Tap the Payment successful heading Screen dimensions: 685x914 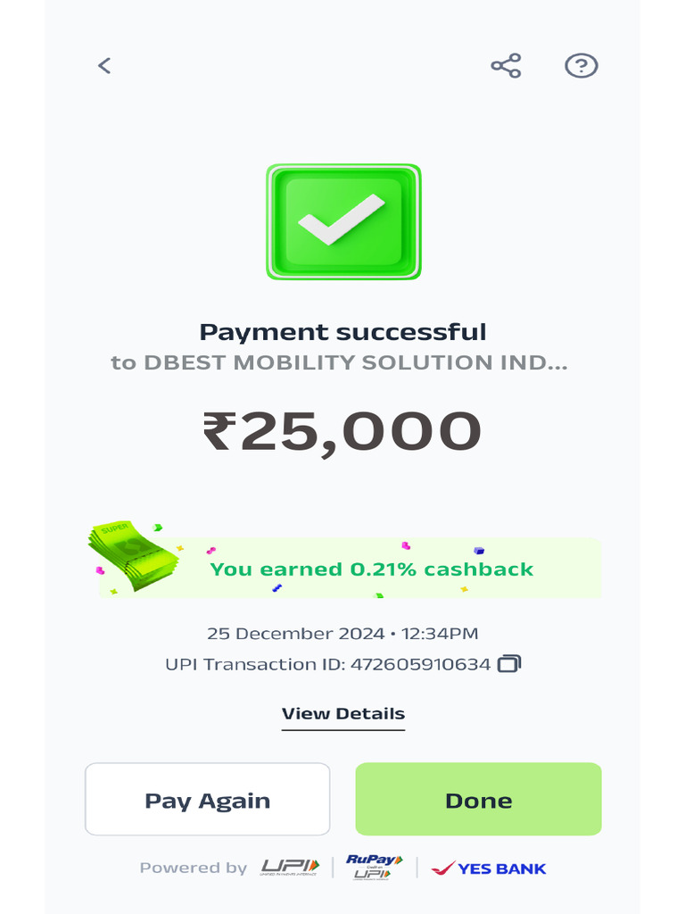click(343, 332)
